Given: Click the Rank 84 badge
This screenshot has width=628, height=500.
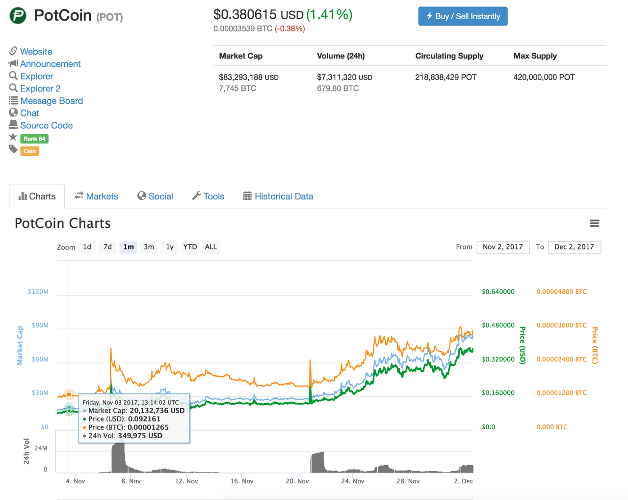Looking at the screenshot, I should pyautogui.click(x=34, y=139).
